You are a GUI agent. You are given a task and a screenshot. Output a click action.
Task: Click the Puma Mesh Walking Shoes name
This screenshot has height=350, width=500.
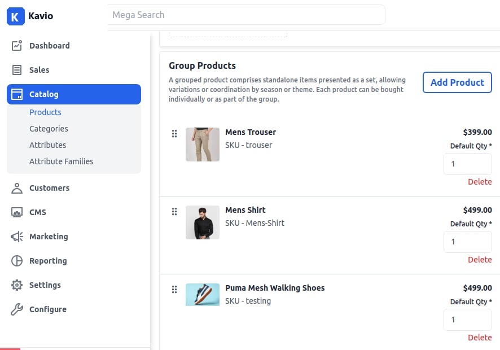(275, 288)
